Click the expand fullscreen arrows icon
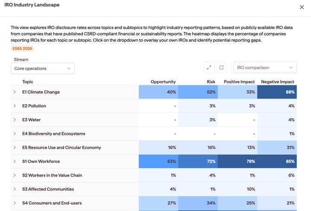The width and height of the screenshot is (311, 211). tap(209, 68)
